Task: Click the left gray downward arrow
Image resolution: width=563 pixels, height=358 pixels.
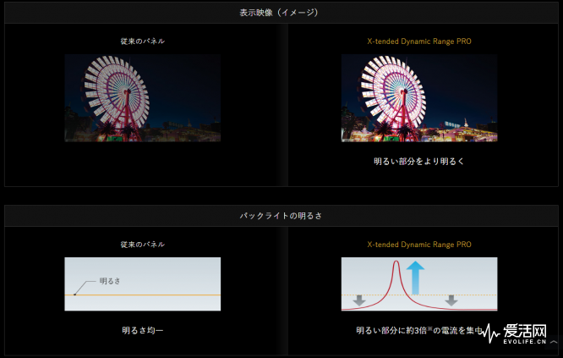Action: tap(359, 300)
